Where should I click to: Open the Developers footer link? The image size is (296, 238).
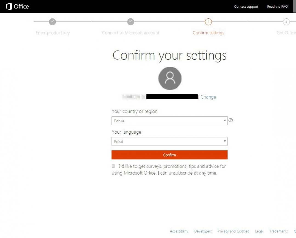click(x=203, y=231)
